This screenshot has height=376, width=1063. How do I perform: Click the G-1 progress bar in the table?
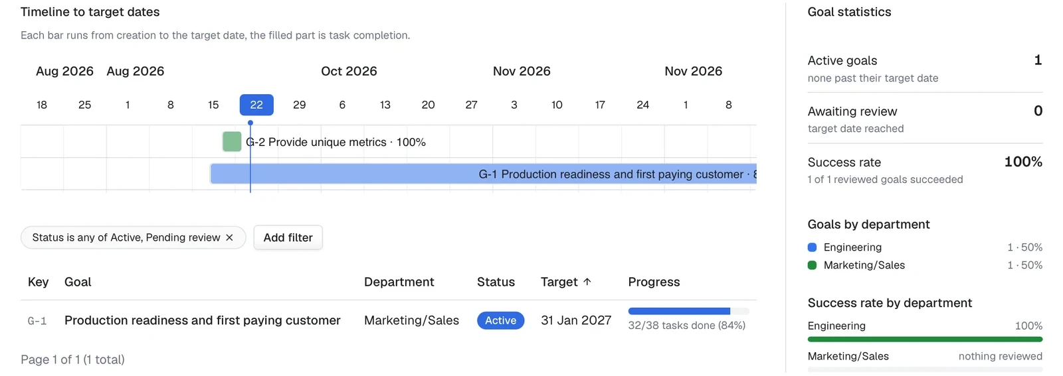[688, 311]
